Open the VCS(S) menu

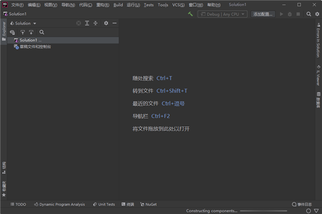click(x=178, y=5)
